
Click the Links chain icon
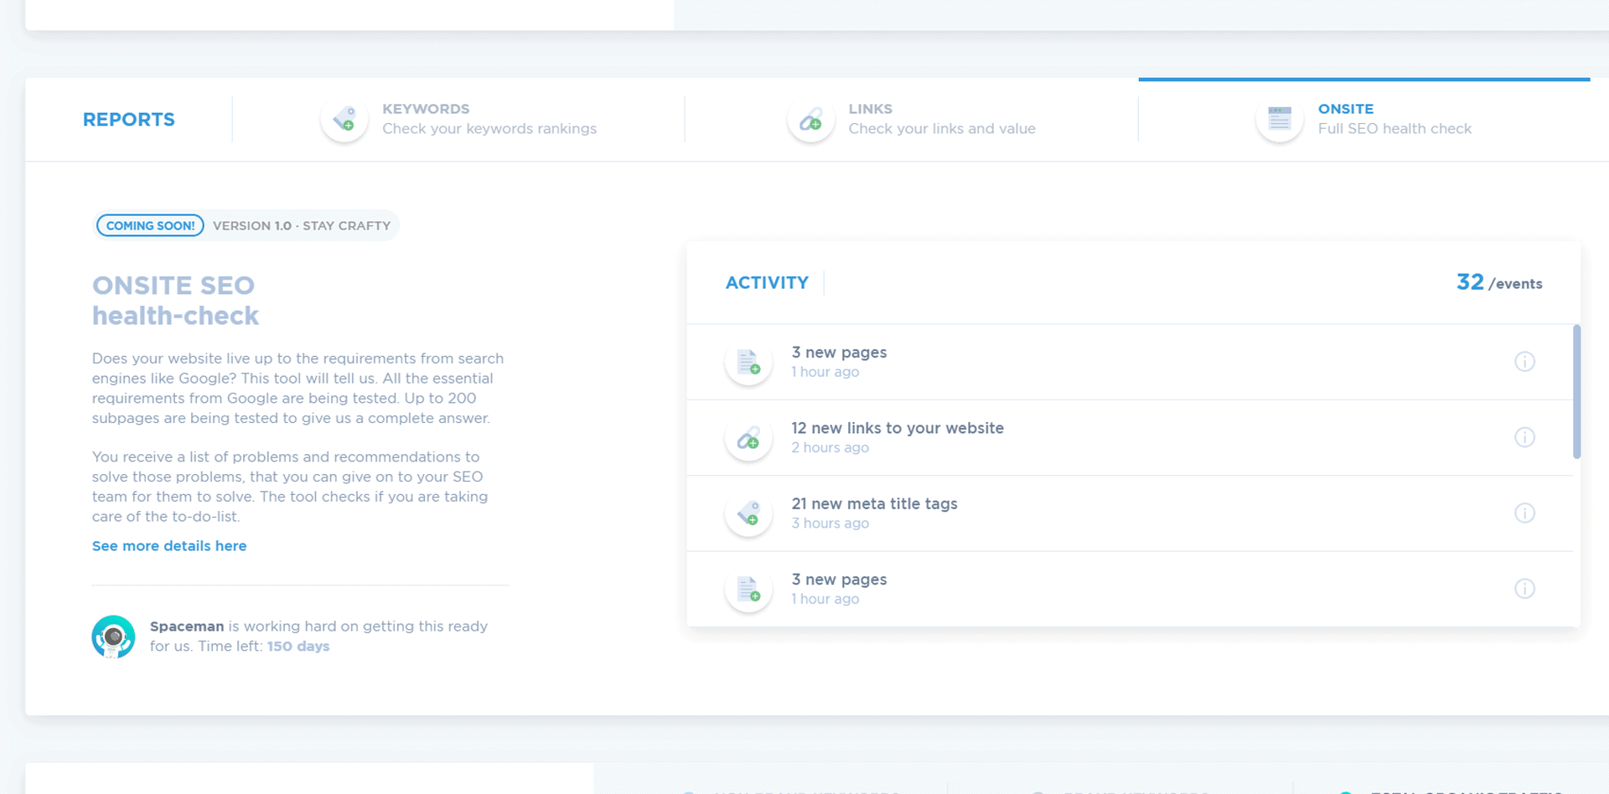pos(810,119)
